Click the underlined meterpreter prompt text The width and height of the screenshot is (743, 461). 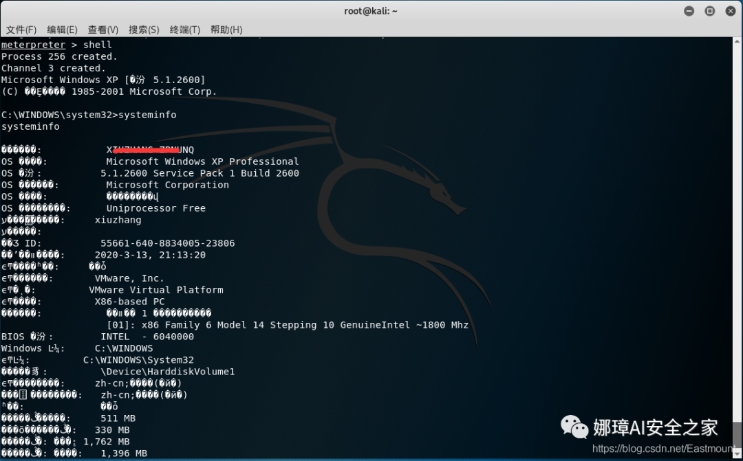click(33, 45)
